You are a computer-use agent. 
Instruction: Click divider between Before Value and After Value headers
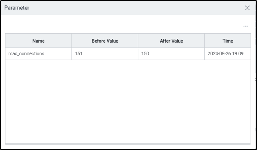(138, 41)
